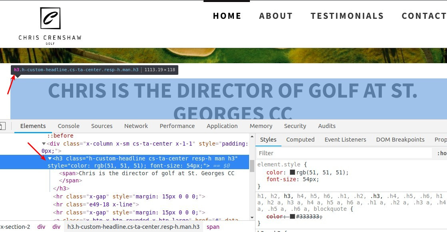447x232 pixels.
Task: Switch to the Network tab
Action: pyautogui.click(x=136, y=126)
